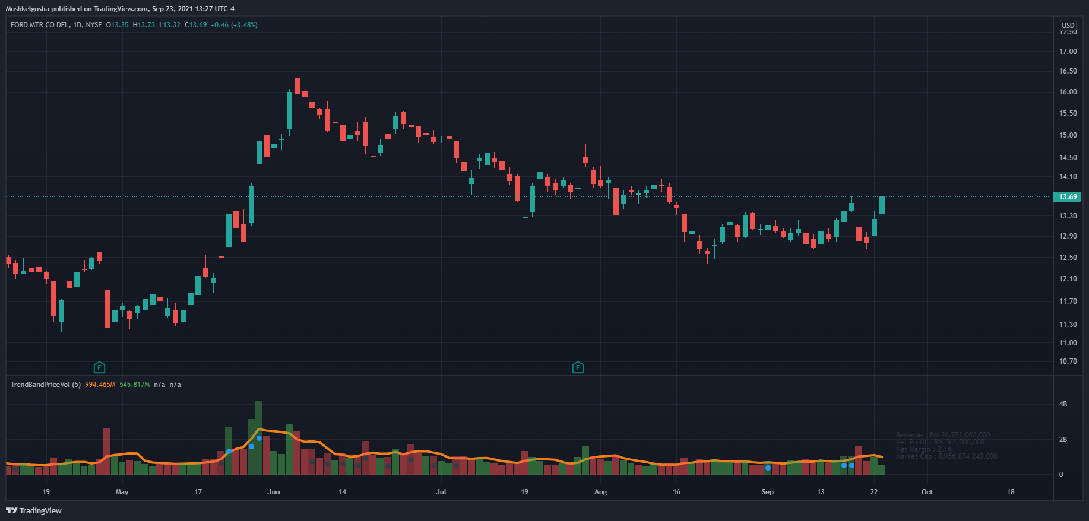Click the 4B volume axis label
This screenshot has width=1089, height=521.
[x=1063, y=404]
